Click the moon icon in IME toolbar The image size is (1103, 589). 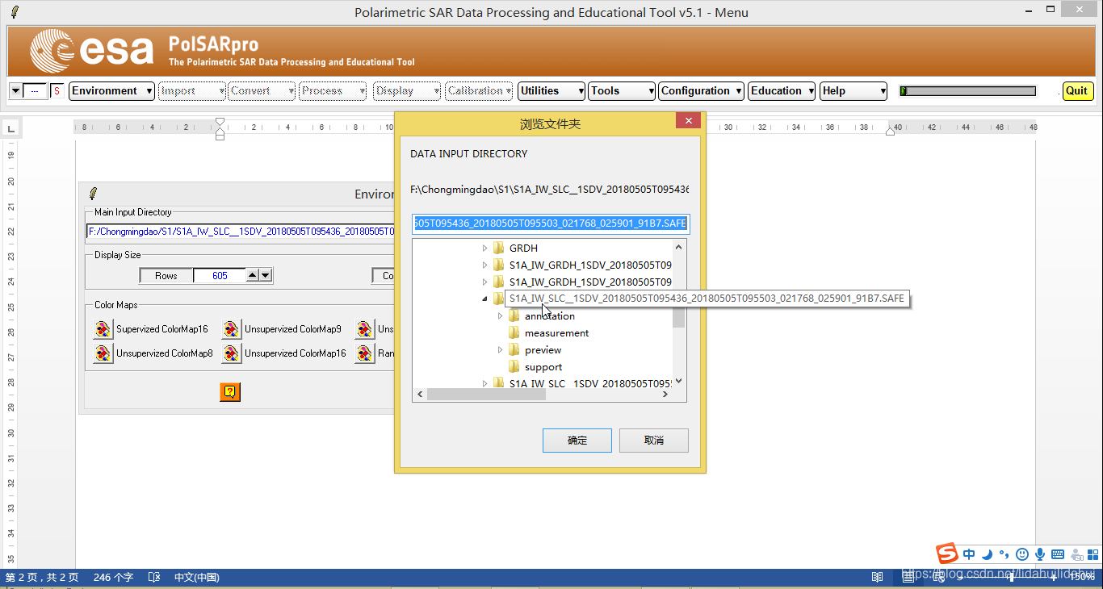pyautogui.click(x=988, y=554)
